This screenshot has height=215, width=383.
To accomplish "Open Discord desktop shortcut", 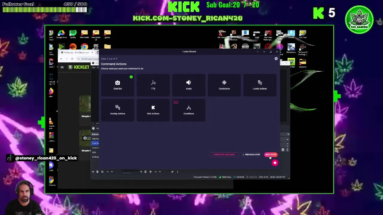I will [x=51, y=166].
